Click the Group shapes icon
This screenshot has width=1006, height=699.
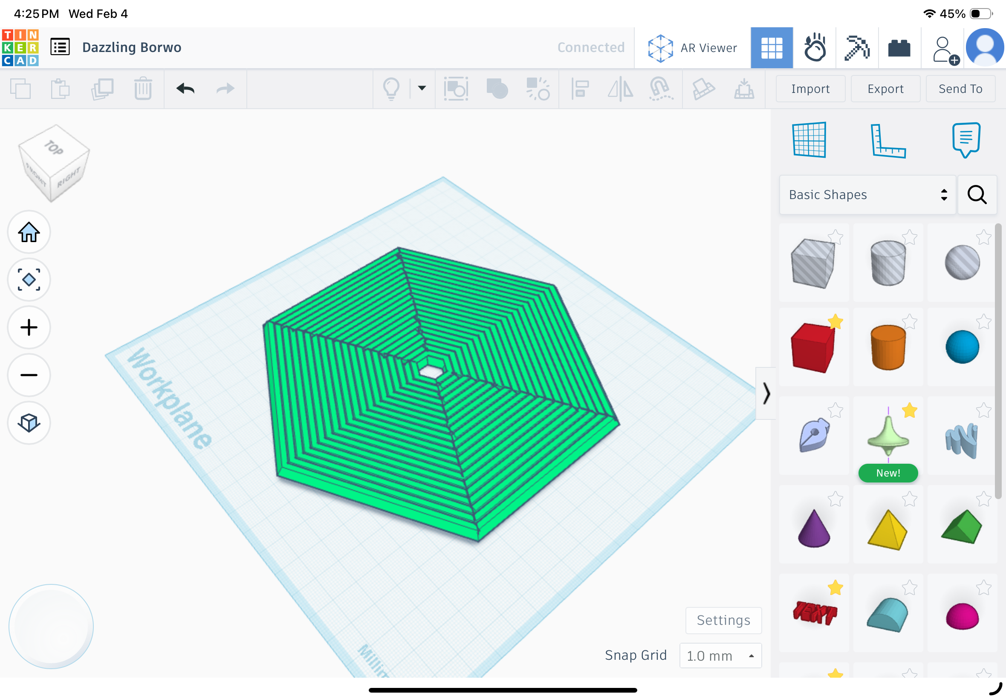coord(497,89)
